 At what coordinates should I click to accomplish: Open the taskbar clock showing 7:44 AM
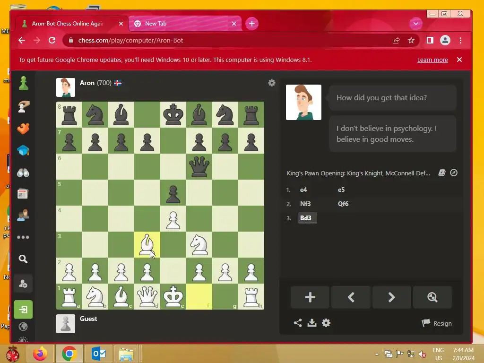(463, 354)
